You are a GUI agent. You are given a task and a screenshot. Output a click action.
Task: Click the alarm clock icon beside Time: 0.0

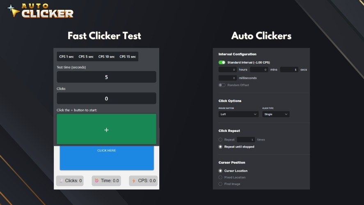tap(96, 180)
